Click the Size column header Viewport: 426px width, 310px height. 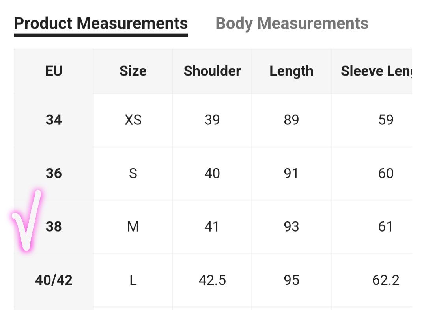(133, 71)
